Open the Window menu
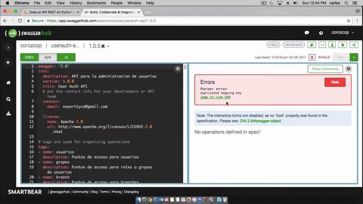Viewport: 363px width, 204px height. [134, 3]
